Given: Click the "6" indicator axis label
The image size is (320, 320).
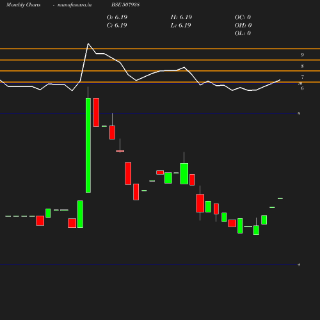Looking at the screenshot, I should pos(302,88).
